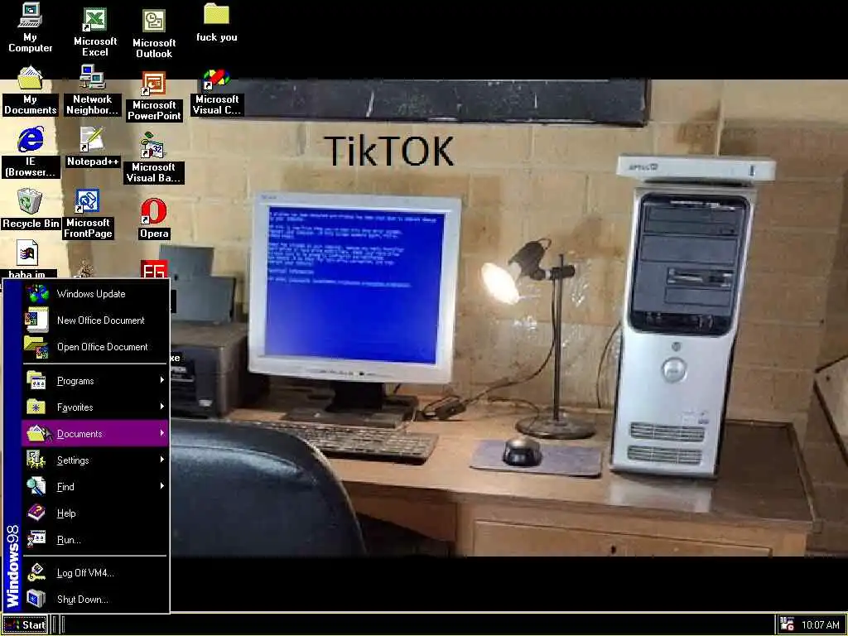Choose Log Off VM4... entry
848x636 pixels.
(x=95, y=573)
